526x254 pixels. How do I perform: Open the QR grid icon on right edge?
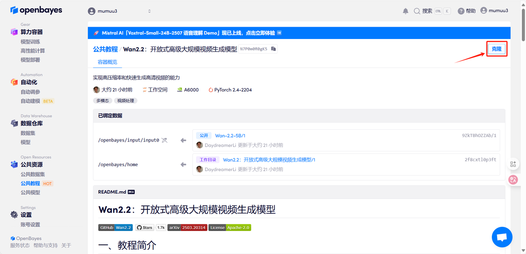[x=513, y=164]
